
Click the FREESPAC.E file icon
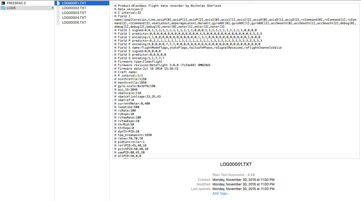point(3,3)
